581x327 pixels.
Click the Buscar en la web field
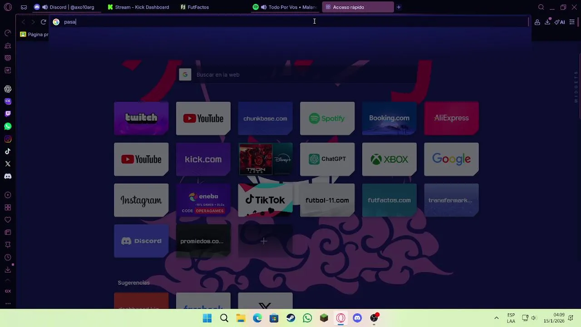[x=297, y=74]
